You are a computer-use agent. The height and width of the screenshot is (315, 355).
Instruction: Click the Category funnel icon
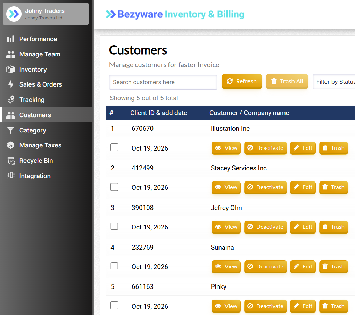coord(10,130)
